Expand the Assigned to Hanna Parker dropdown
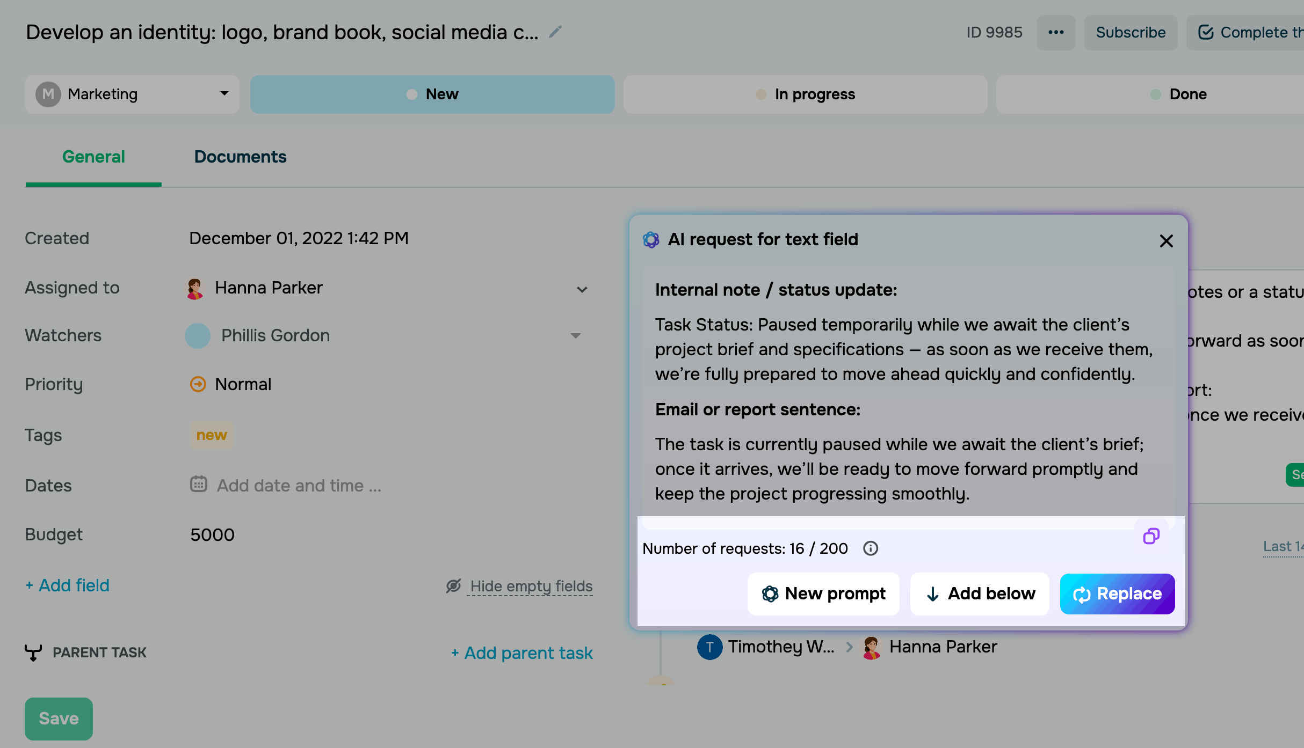 [x=582, y=290]
